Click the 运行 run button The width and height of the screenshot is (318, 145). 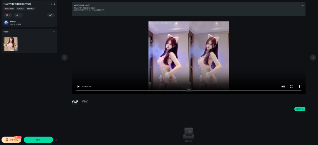click(38, 140)
